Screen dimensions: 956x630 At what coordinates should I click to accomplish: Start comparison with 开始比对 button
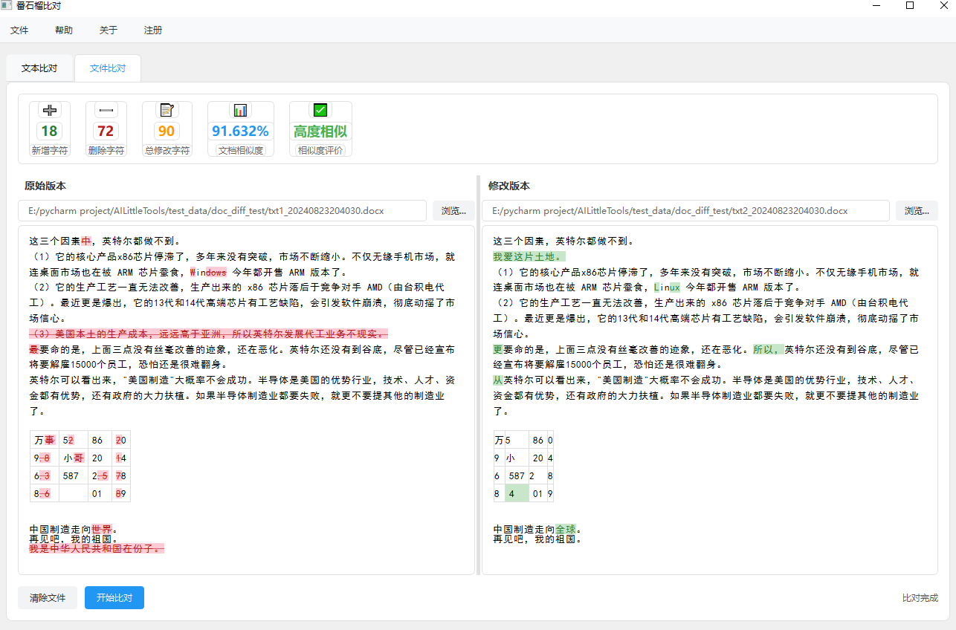114,597
